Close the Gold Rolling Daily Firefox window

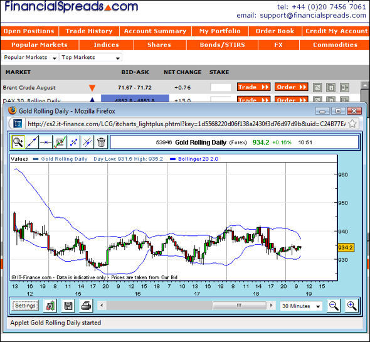(x=354, y=111)
